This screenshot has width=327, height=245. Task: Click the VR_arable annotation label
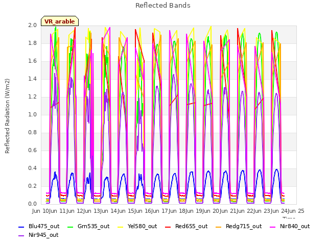tap(60, 21)
